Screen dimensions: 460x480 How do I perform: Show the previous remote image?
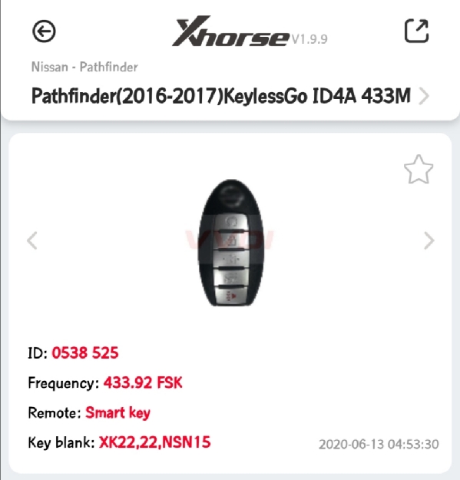(x=32, y=240)
